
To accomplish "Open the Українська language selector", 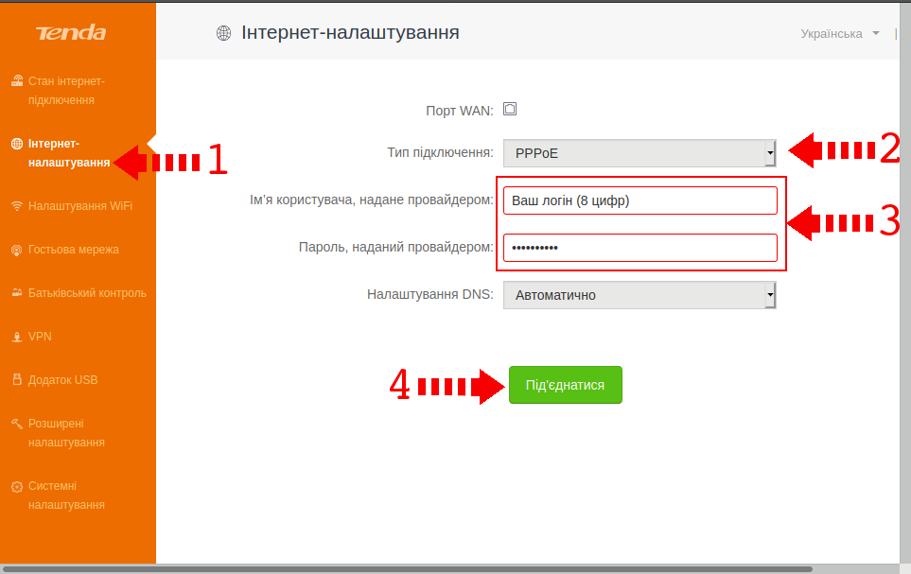I will [x=839, y=34].
